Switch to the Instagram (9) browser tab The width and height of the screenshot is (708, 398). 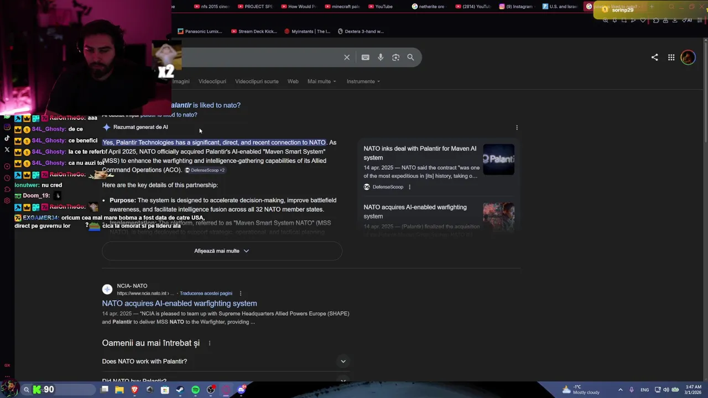[x=516, y=7]
